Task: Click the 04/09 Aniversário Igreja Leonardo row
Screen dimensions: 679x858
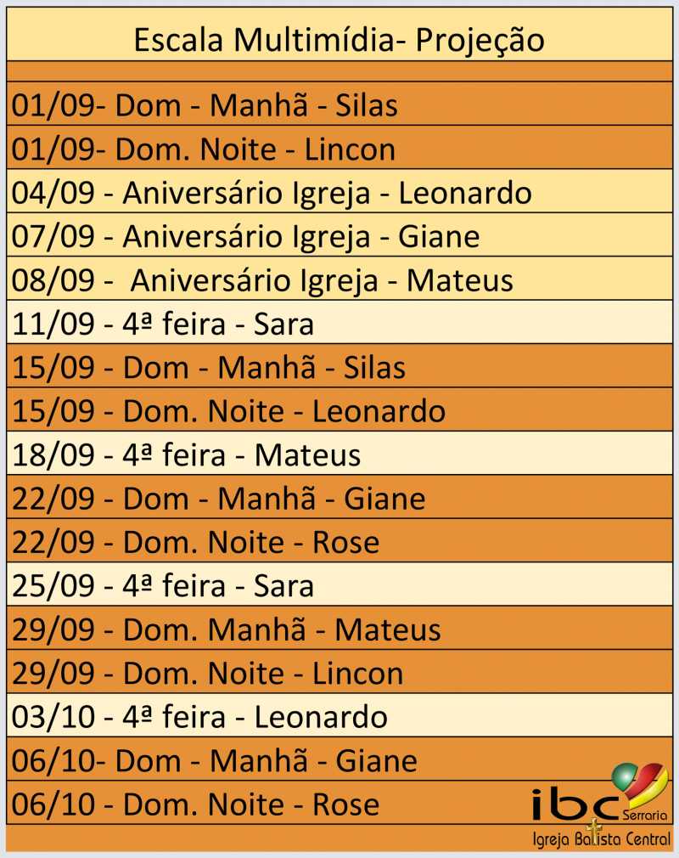Action: click(x=339, y=191)
